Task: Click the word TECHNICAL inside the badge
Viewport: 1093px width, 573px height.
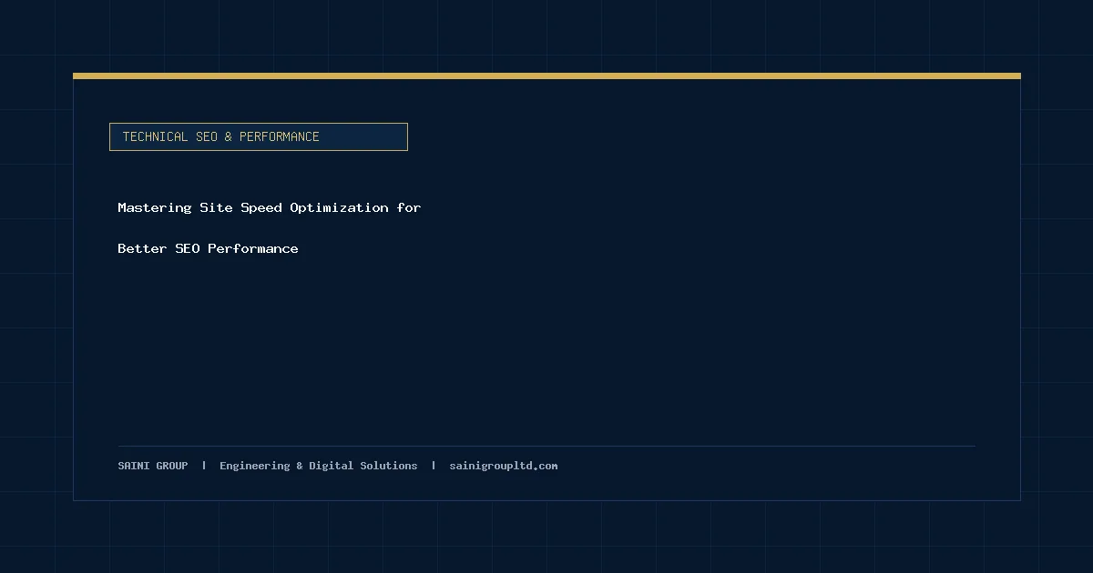Action: pyautogui.click(x=156, y=136)
